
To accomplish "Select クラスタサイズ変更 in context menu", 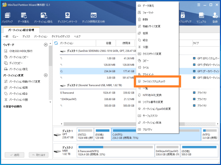I will (157, 54).
